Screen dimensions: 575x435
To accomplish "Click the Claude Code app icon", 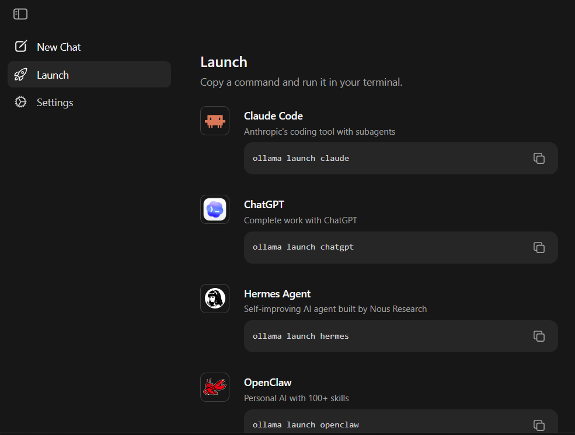I will pos(215,121).
